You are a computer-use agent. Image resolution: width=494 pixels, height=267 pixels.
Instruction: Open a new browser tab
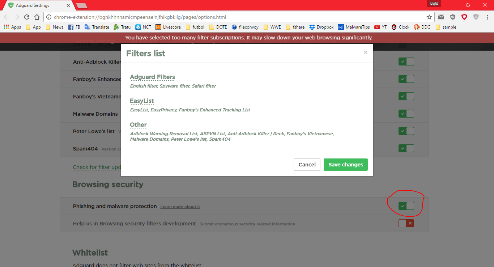(82, 5)
